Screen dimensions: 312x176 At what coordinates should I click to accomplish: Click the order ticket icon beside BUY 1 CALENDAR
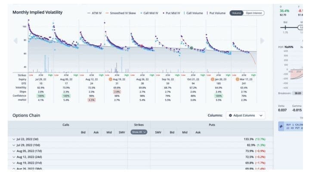coord(280,127)
